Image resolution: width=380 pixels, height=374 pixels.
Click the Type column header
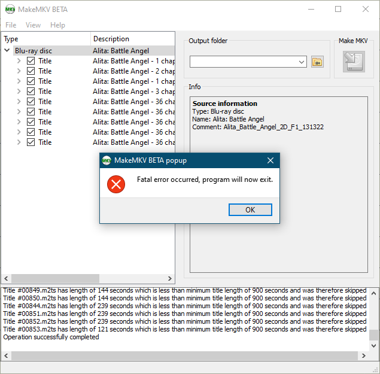46,39
